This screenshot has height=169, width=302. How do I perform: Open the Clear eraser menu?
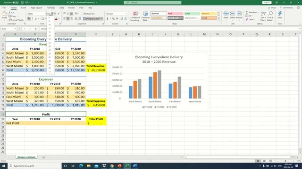tap(250, 20)
